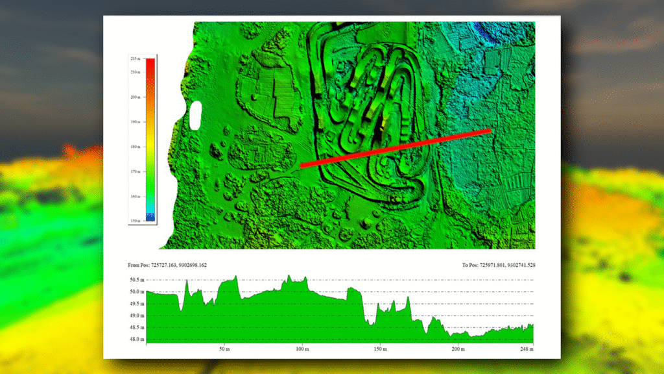Viewport: 664px width, 374px height.
Task: Click the 248 m end label on the profile axis
Action: click(x=527, y=349)
